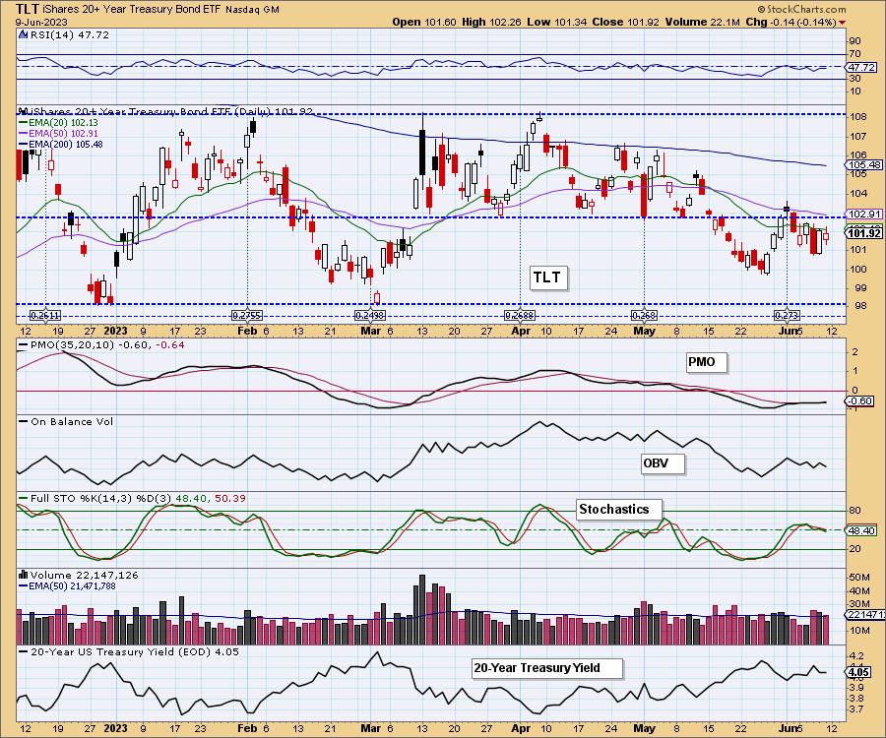Click the Apr label on upper date axis
This screenshot has width=886, height=738.
coord(521,332)
